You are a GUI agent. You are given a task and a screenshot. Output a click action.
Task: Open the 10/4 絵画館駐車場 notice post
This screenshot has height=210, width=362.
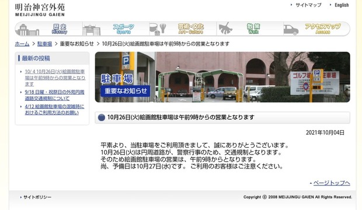click(55, 78)
